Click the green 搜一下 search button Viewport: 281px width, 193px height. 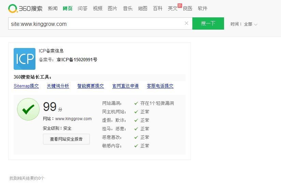[x=208, y=23]
